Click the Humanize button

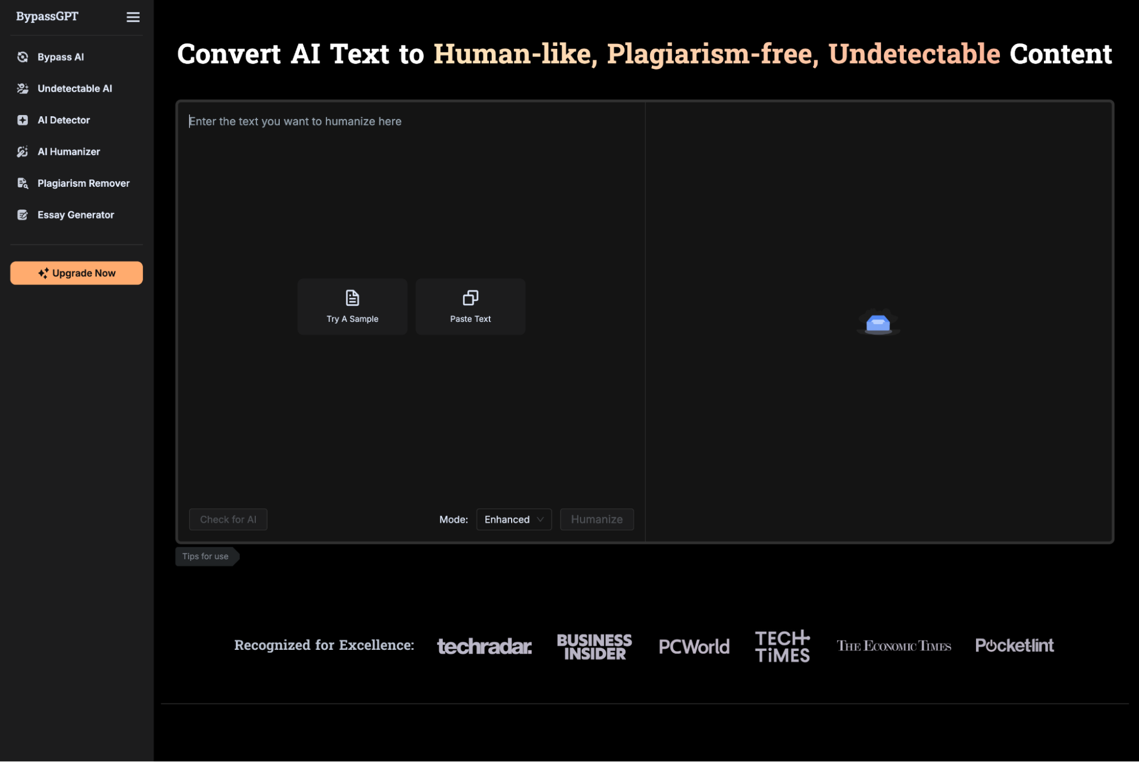pyautogui.click(x=597, y=519)
